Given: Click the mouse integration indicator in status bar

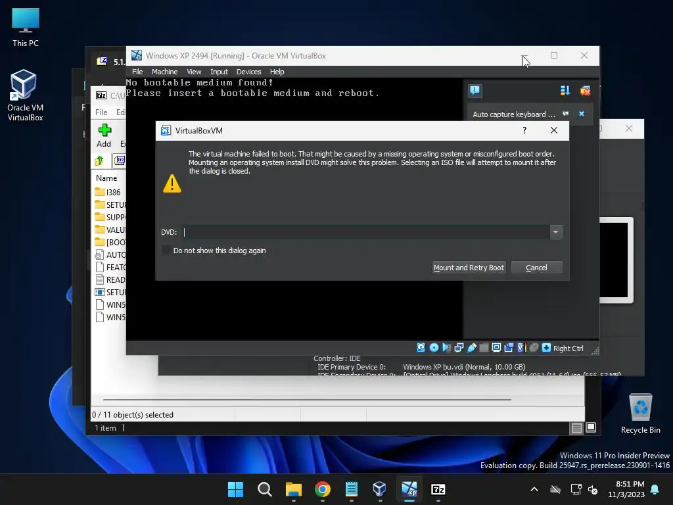Looking at the screenshot, I should click(x=534, y=348).
